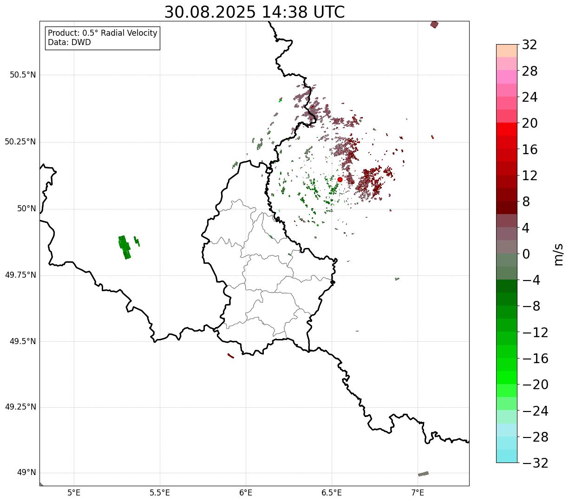Click the longitude label 6°E
This screenshot has height=502, width=569.
(x=246, y=492)
